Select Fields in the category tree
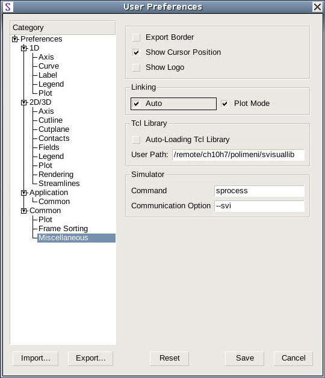This screenshot has height=378, width=325. coord(49,147)
